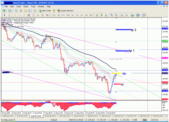This screenshot has width=169, height=122.
Task: Switch chart to bar chart mode
Action: (97, 15)
